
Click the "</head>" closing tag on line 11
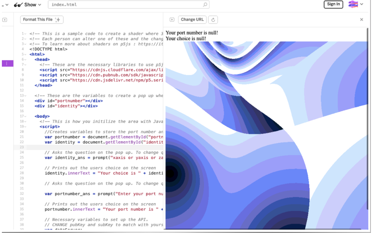[43, 85]
